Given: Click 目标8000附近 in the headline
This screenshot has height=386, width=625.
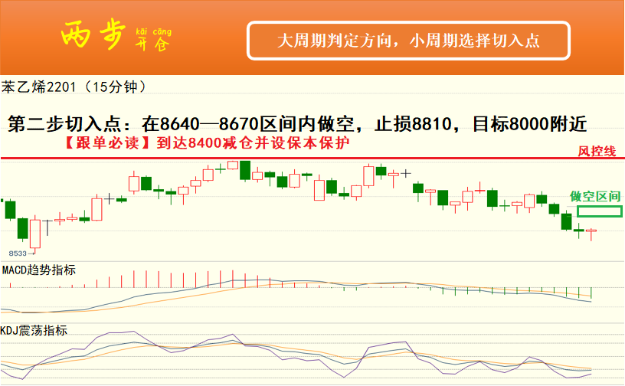Looking at the screenshot, I should (530, 124).
